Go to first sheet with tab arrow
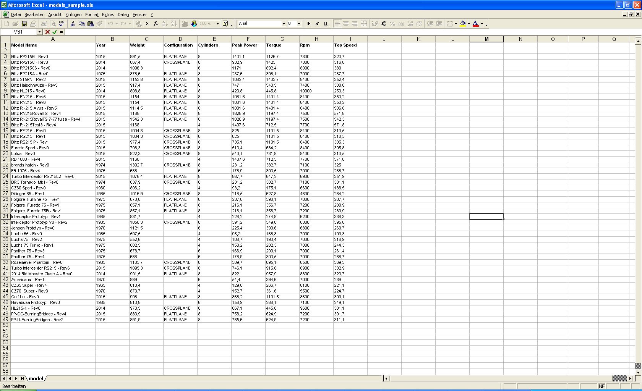The height and width of the screenshot is (391, 642). pos(3,378)
